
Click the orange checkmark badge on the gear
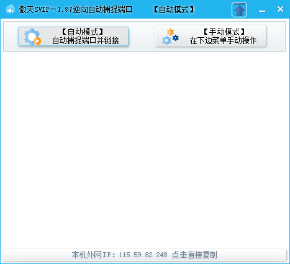coord(37,41)
